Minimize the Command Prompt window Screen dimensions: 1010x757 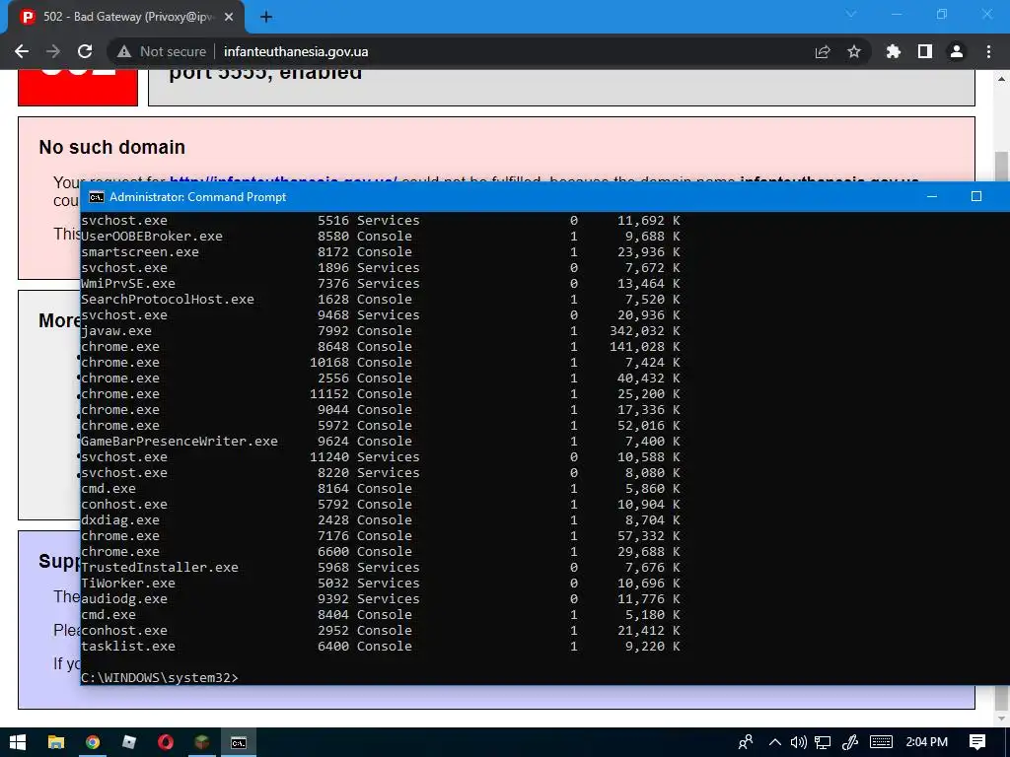[x=931, y=196]
